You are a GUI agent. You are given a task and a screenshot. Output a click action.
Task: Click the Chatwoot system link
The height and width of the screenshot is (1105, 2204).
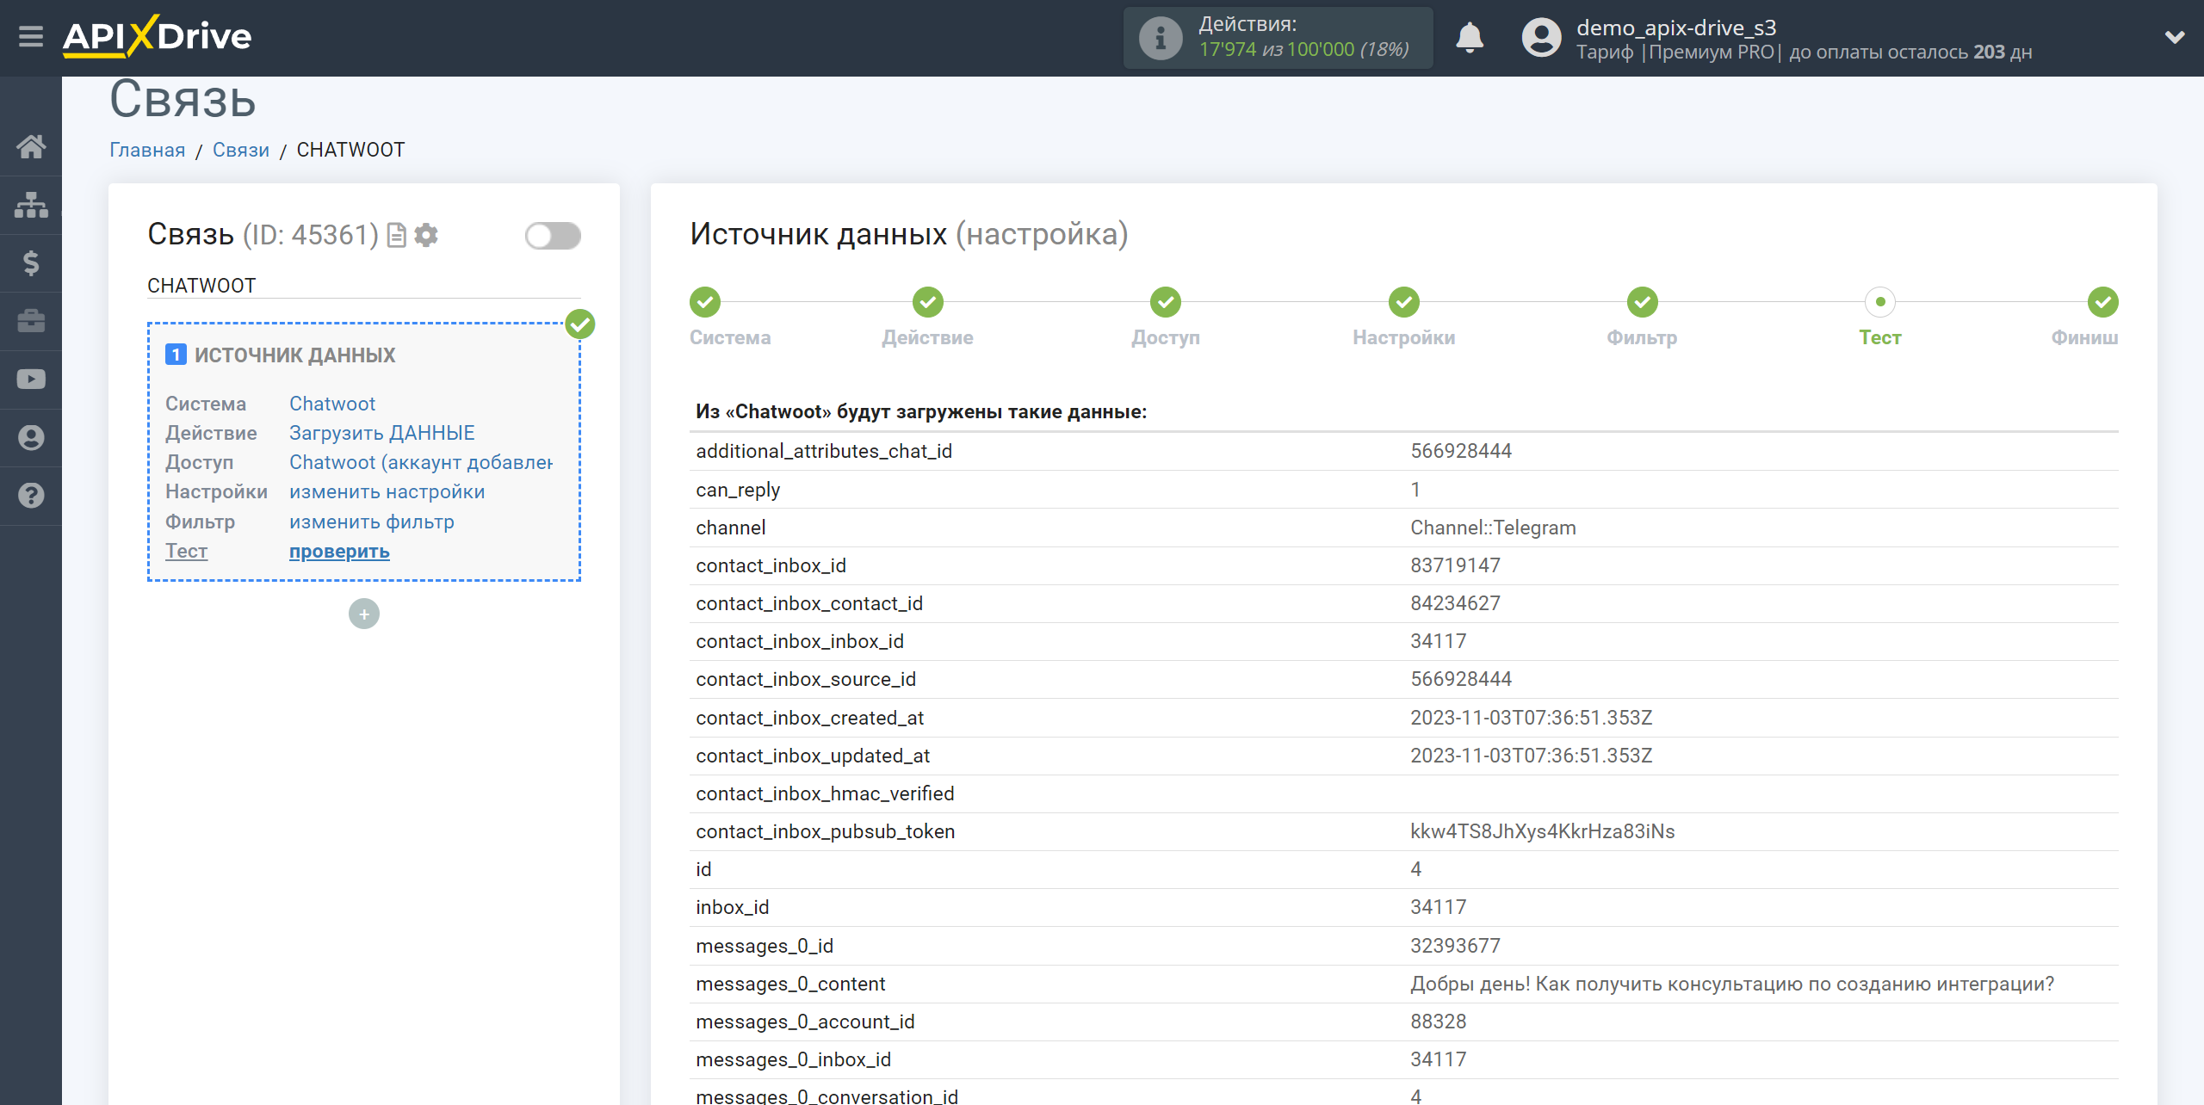332,404
